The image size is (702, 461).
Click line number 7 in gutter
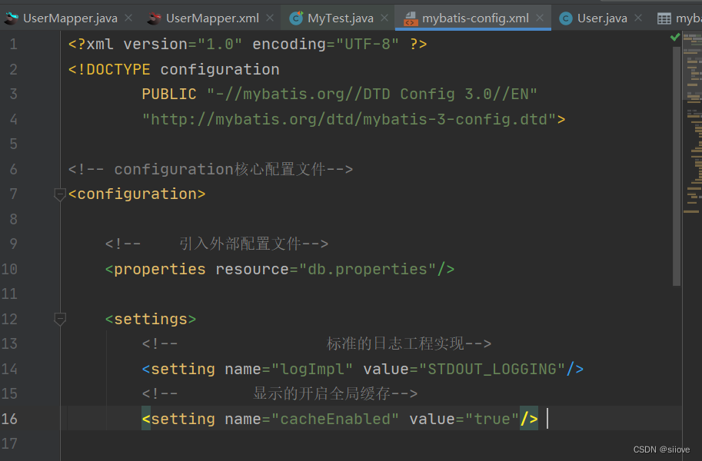[x=13, y=194]
